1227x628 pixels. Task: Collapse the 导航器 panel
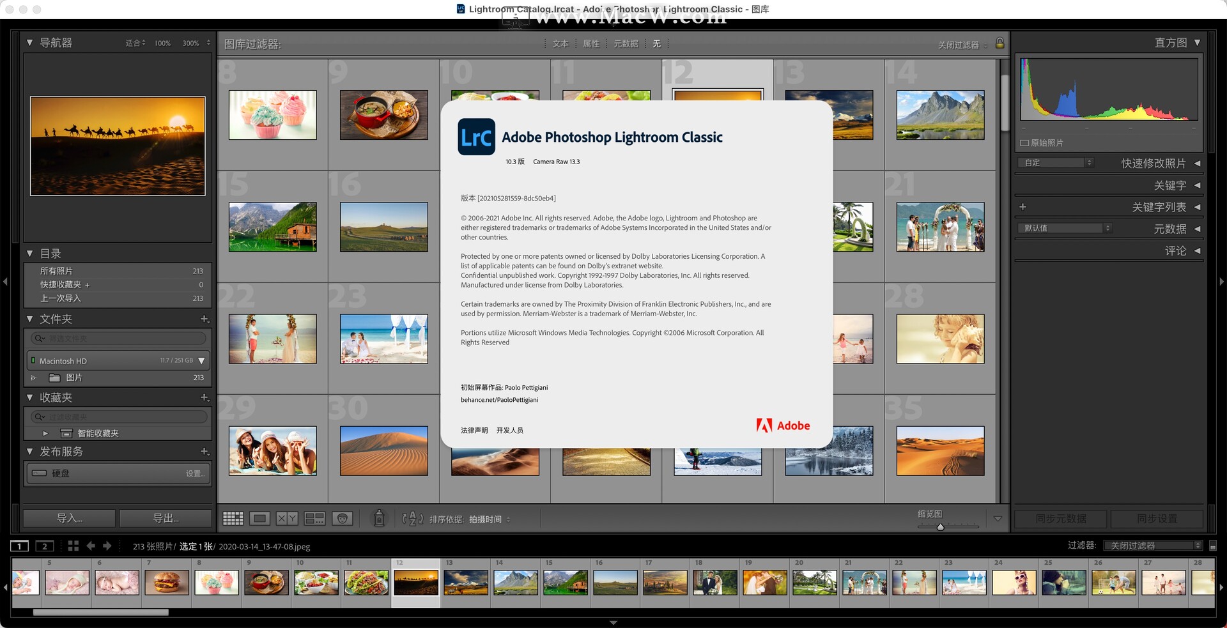(x=29, y=43)
